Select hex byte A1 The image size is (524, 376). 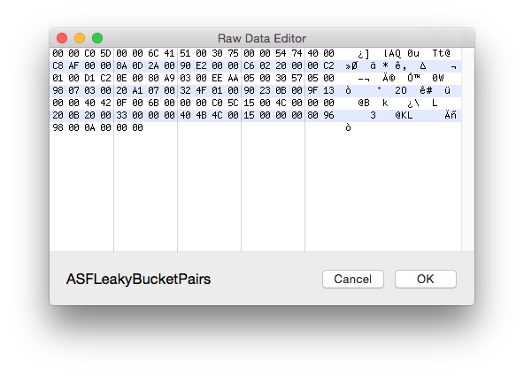coord(137,90)
